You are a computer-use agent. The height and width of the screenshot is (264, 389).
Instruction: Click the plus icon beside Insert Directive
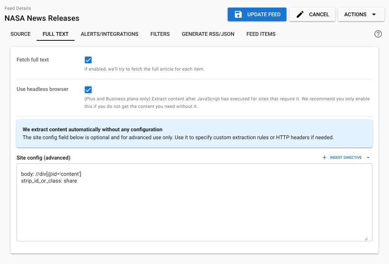324,158
